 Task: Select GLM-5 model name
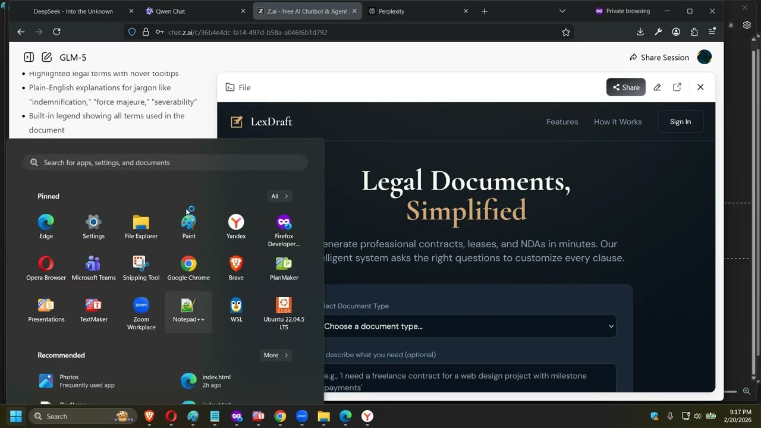pyautogui.click(x=73, y=57)
